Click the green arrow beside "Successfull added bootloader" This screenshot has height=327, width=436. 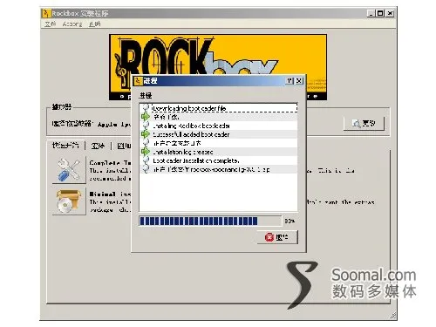click(x=146, y=134)
